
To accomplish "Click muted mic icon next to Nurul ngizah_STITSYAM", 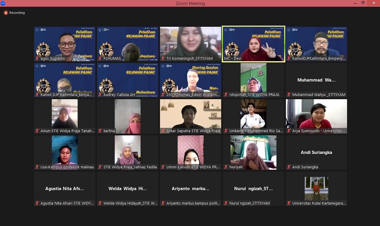I will click(x=226, y=203).
